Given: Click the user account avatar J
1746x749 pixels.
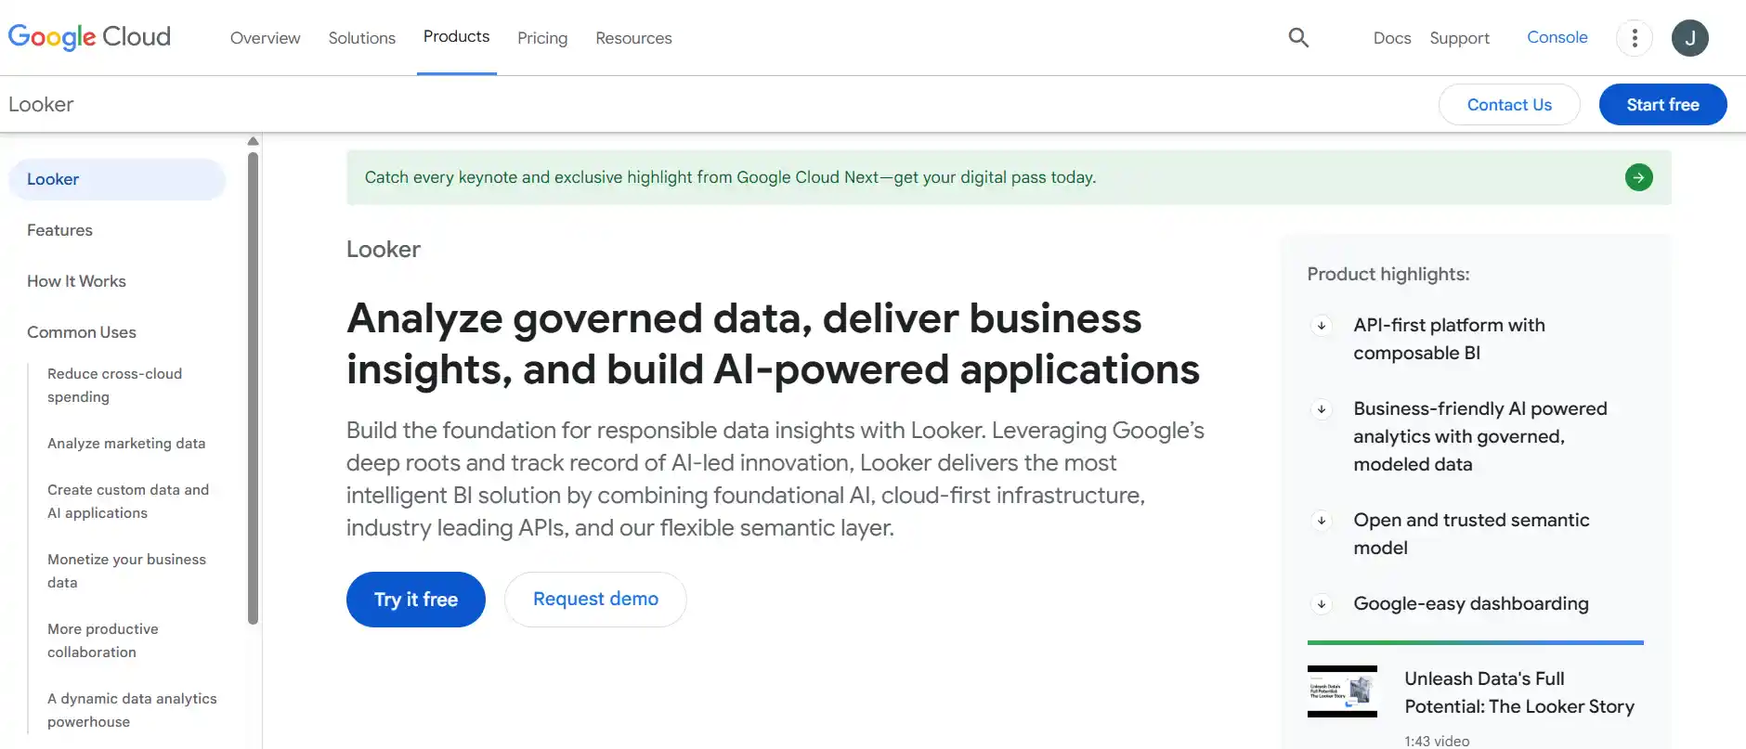Looking at the screenshot, I should point(1689,38).
